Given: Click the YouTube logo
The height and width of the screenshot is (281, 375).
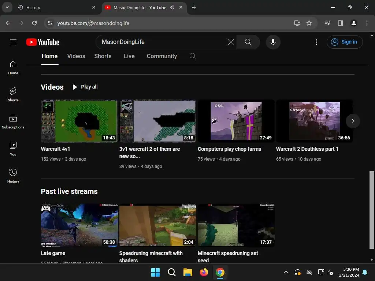Looking at the screenshot, I should (x=43, y=42).
